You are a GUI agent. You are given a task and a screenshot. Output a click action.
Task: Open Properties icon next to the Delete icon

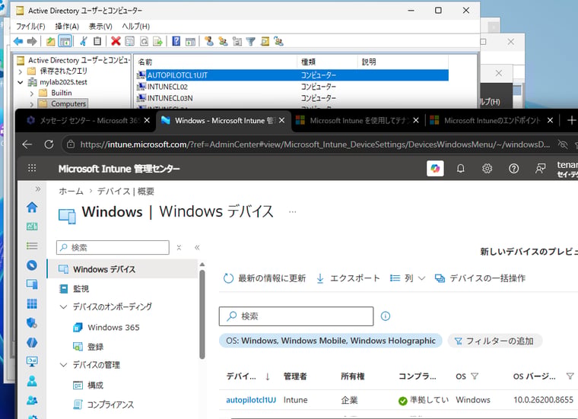(x=130, y=41)
